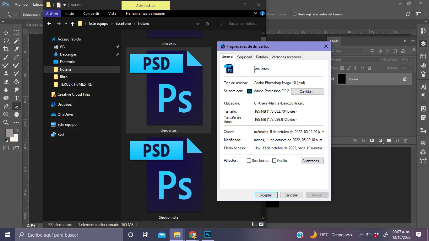Open the Compartir ribbon tab

(91, 13)
